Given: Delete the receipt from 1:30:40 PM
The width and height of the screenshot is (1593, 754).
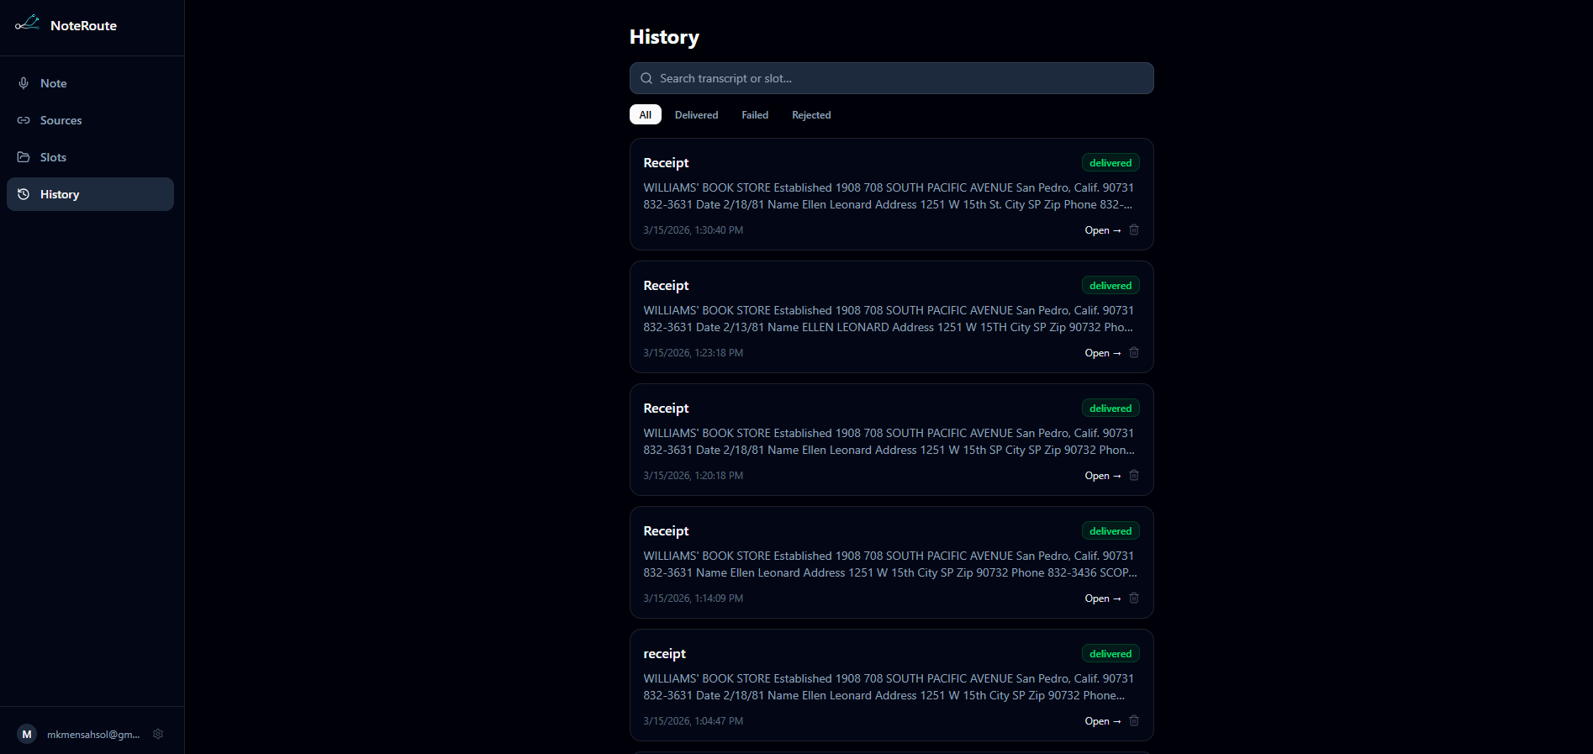Looking at the screenshot, I should (1134, 229).
